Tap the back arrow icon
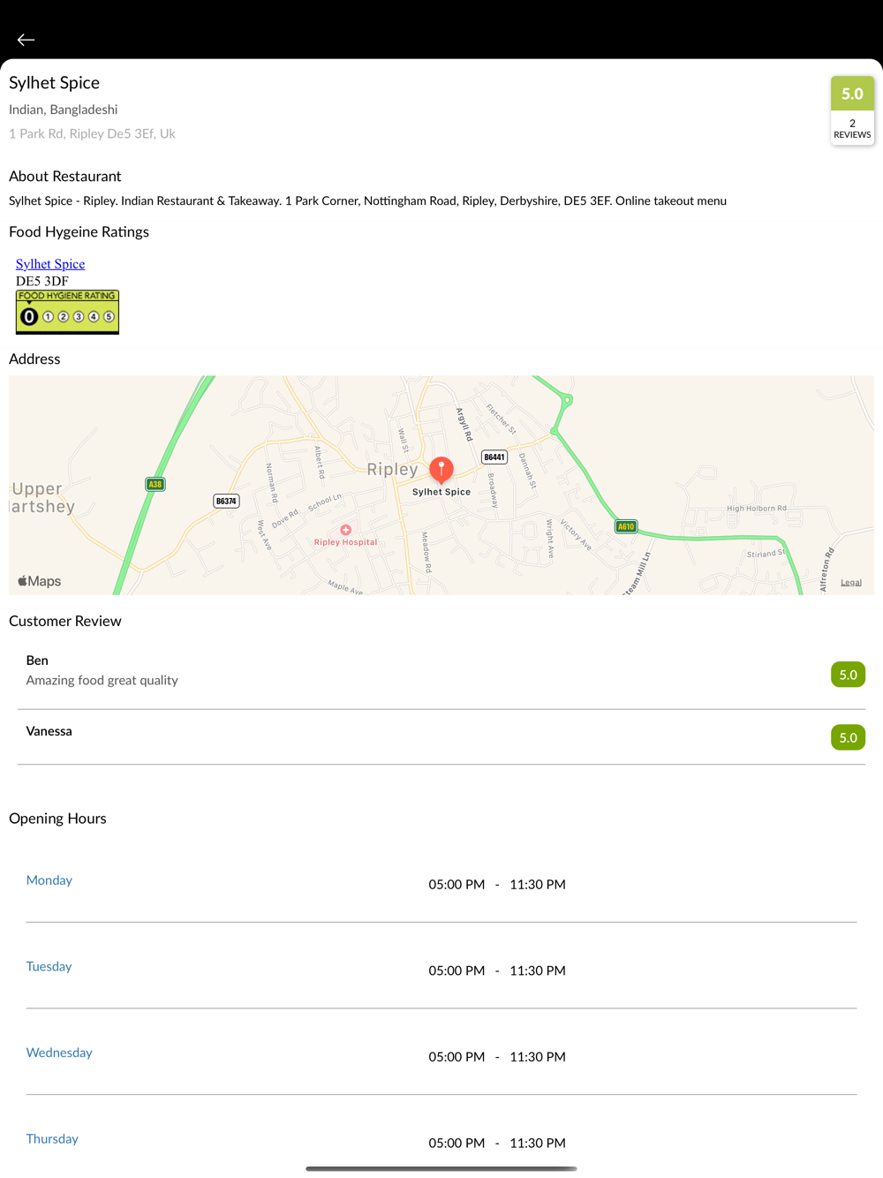Viewport: 883px width, 1178px height. click(26, 40)
